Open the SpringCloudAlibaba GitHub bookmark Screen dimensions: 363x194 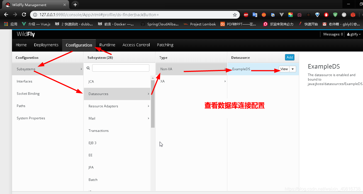pyautogui.click(x=160, y=24)
